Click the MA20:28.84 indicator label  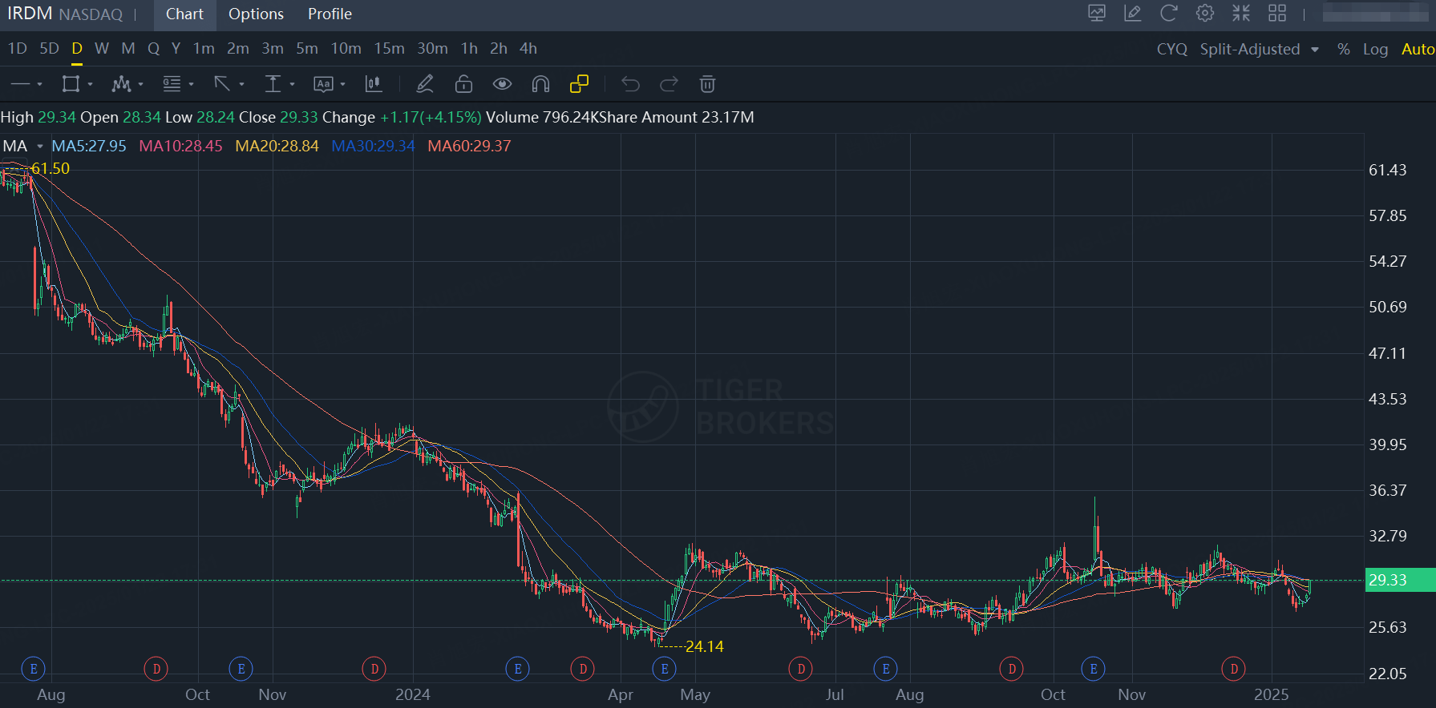[x=277, y=146]
